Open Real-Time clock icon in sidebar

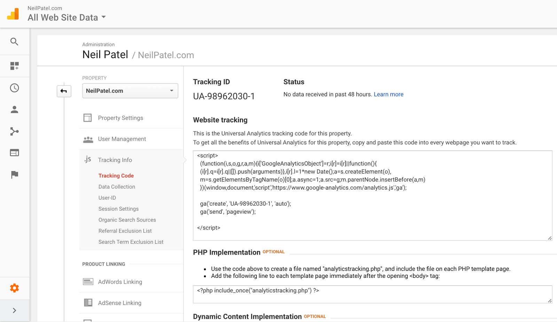pyautogui.click(x=14, y=88)
